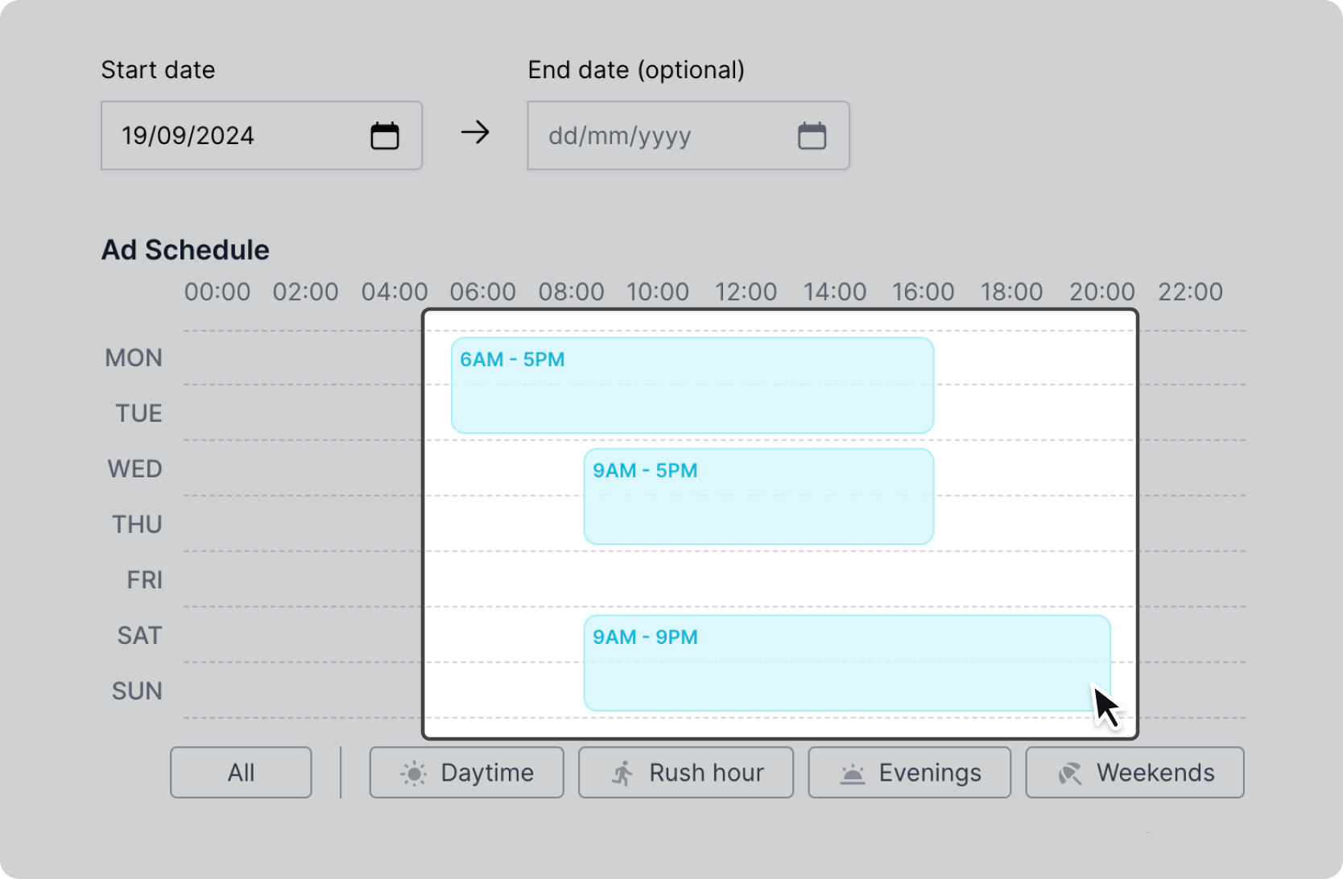Click the running person Rush hour icon
The image size is (1343, 879).
622,774
